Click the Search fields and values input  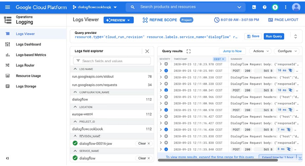(112, 61)
